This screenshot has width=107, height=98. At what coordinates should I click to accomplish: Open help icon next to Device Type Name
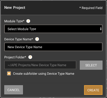pos(37,39)
